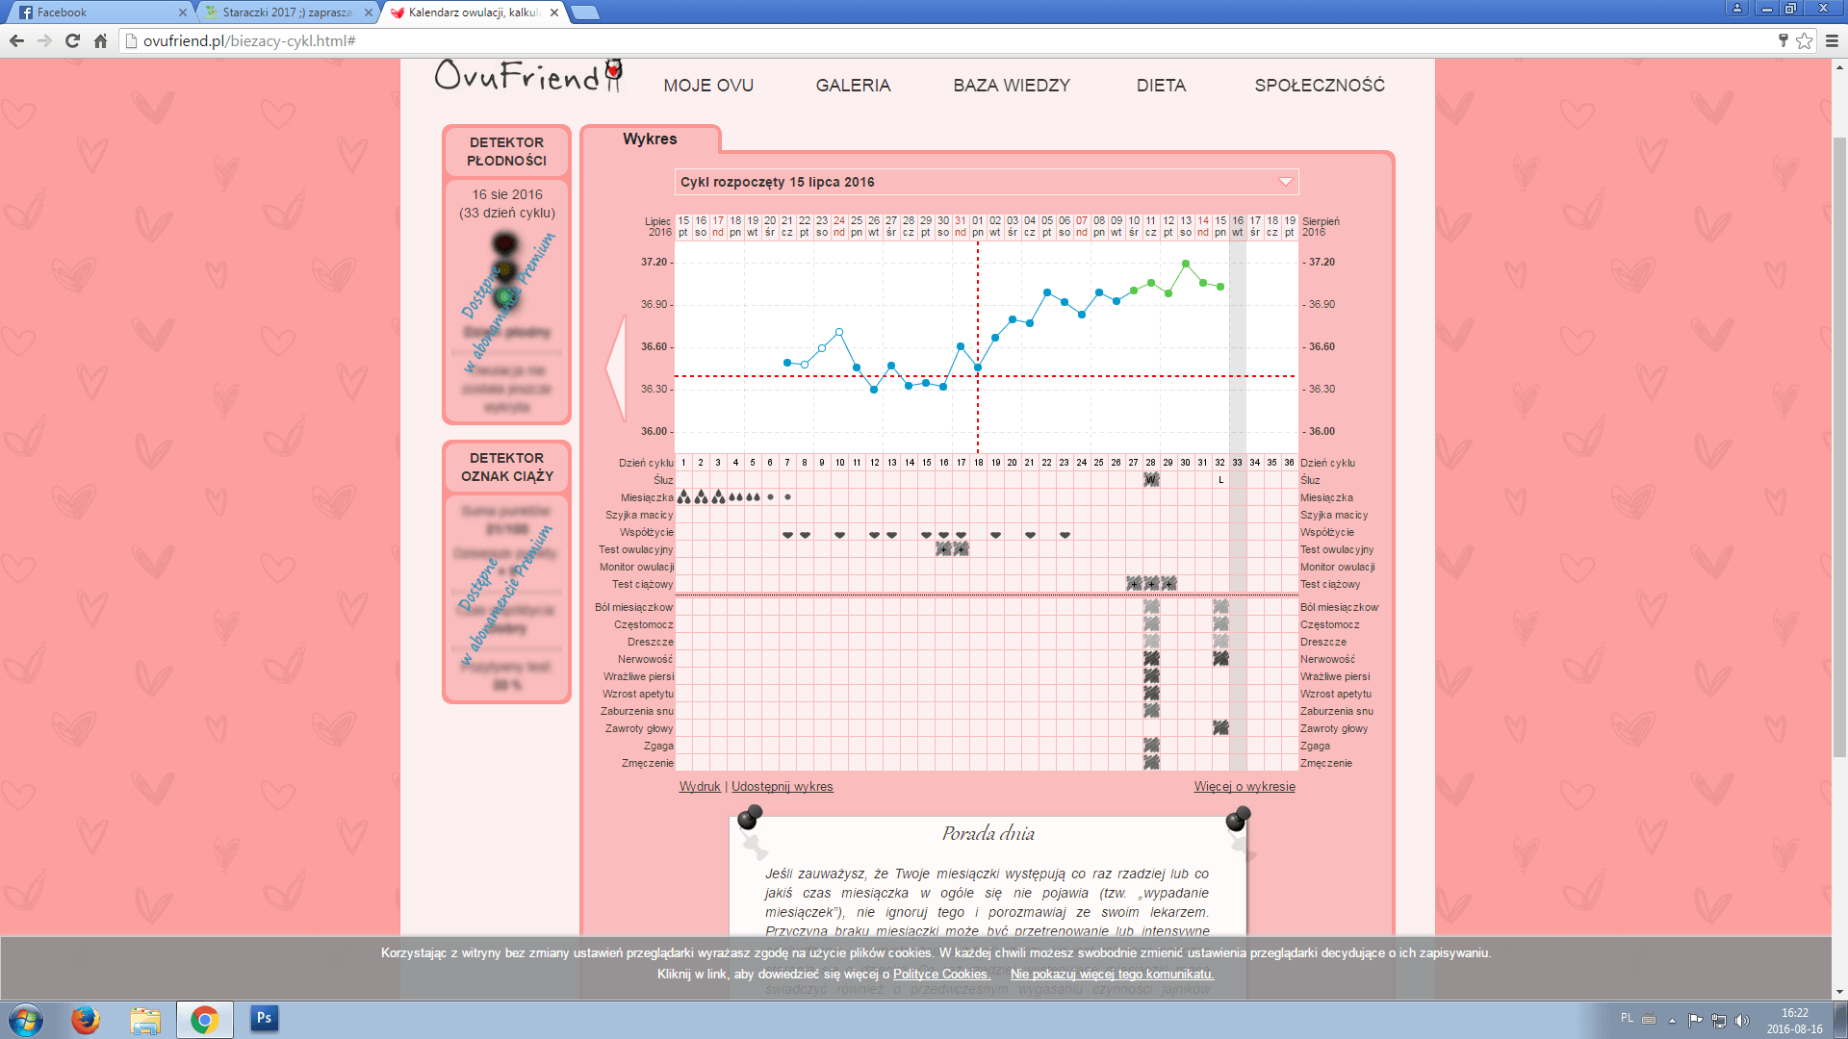Click the Wydruk link
Screen dimensions: 1848x1039
coord(699,787)
